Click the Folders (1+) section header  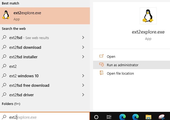click(11, 104)
